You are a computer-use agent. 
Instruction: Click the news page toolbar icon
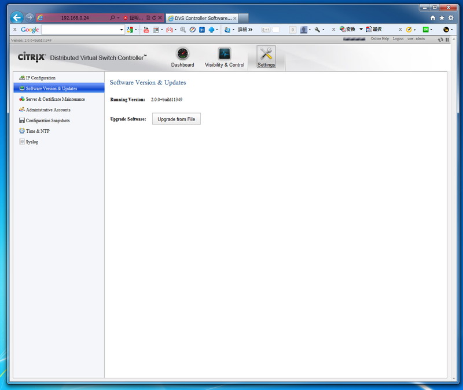[156, 30]
